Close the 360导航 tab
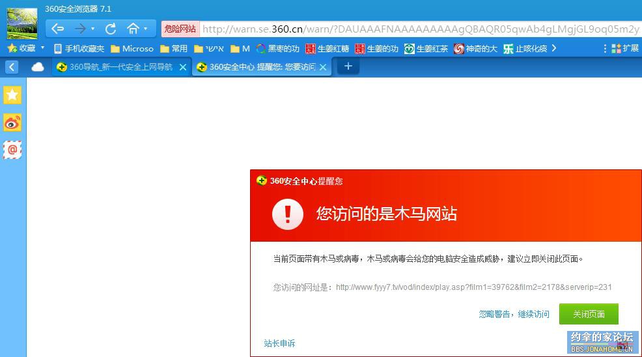This screenshot has width=642, height=357. (x=183, y=67)
